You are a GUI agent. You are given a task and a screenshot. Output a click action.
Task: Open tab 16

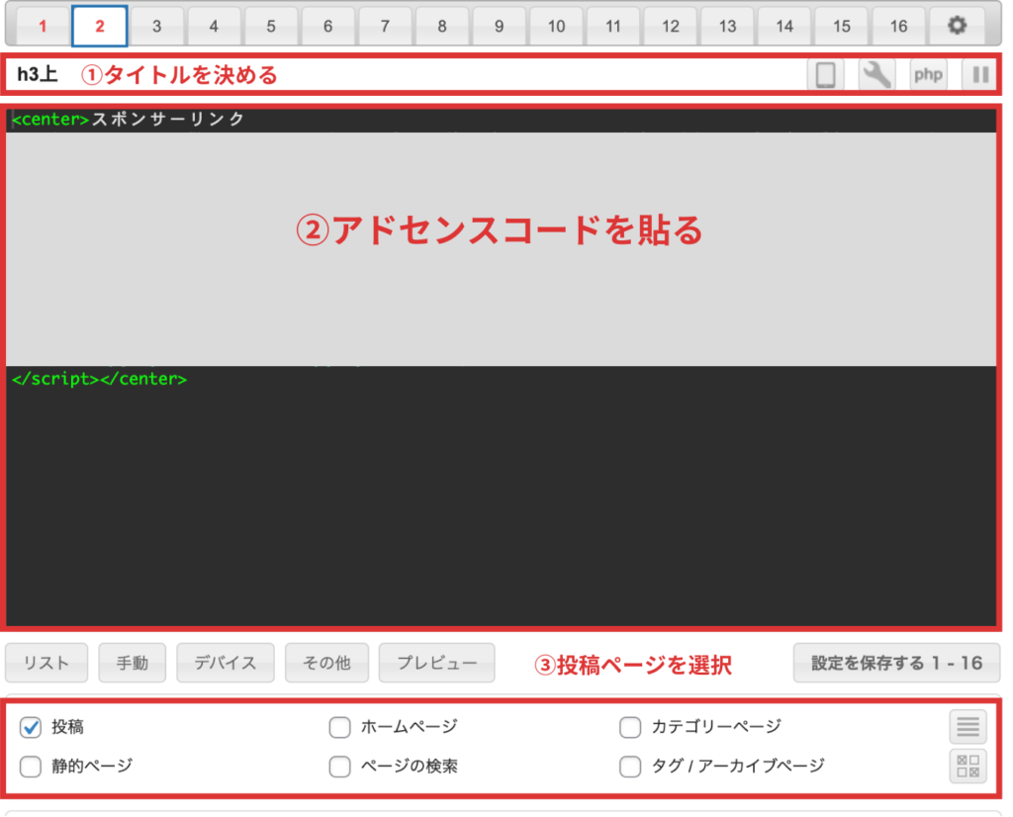click(898, 26)
